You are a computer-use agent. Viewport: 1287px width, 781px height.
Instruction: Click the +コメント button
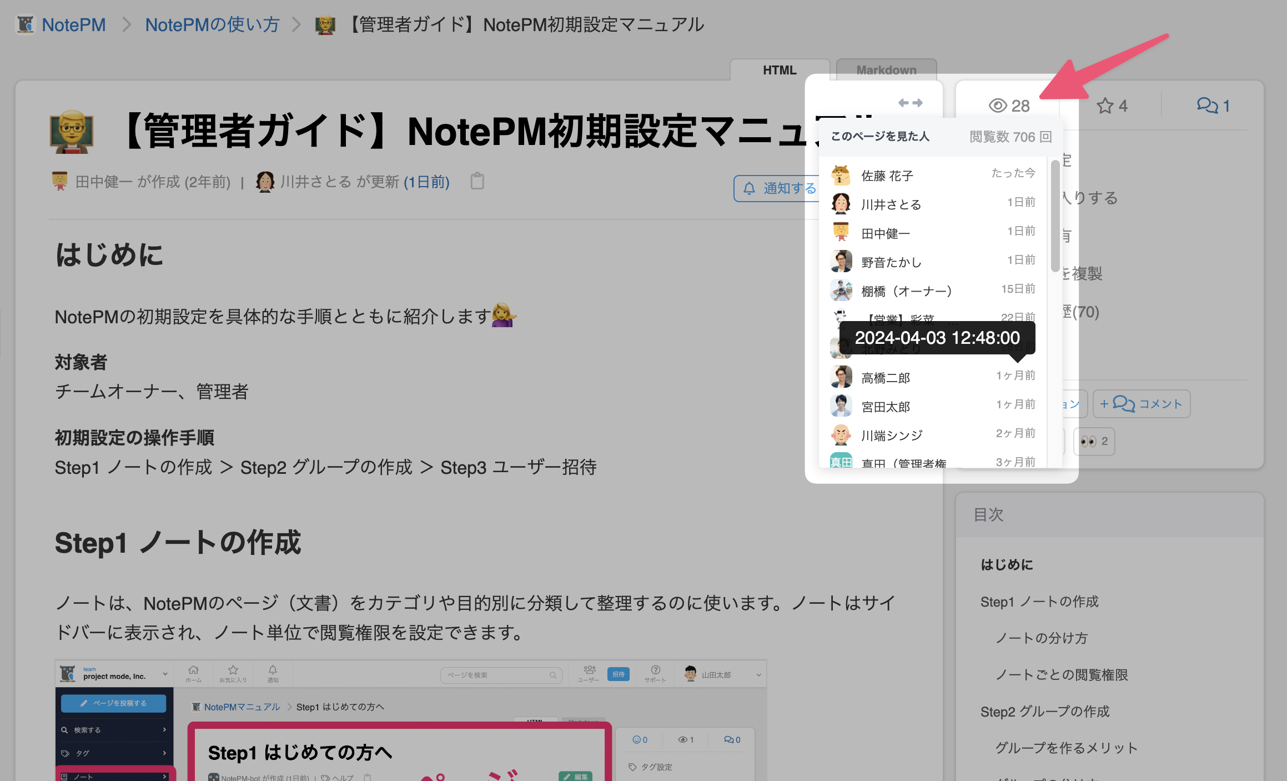[x=1142, y=404]
